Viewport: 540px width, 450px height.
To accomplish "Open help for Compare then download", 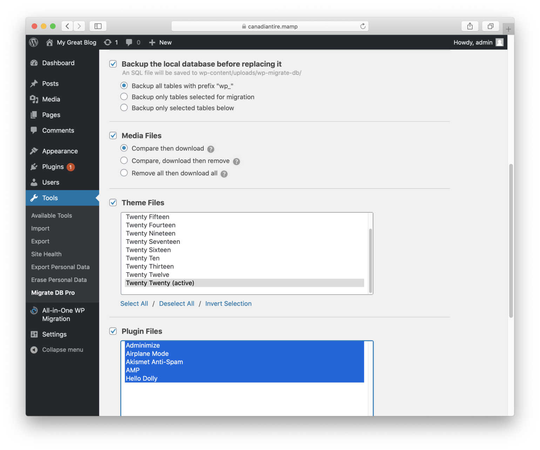I will (211, 149).
